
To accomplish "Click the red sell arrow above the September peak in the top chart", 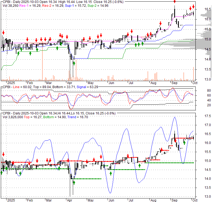I will click(x=174, y=2).
